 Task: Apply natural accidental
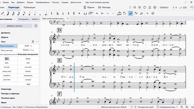(x=69, y=13)
